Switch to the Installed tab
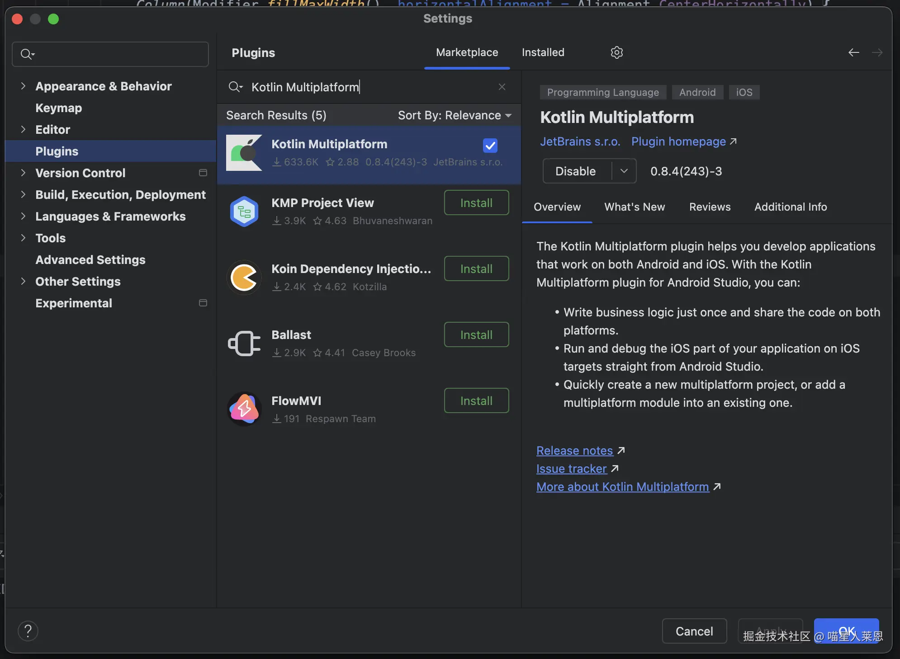This screenshot has height=659, width=900. pyautogui.click(x=543, y=52)
